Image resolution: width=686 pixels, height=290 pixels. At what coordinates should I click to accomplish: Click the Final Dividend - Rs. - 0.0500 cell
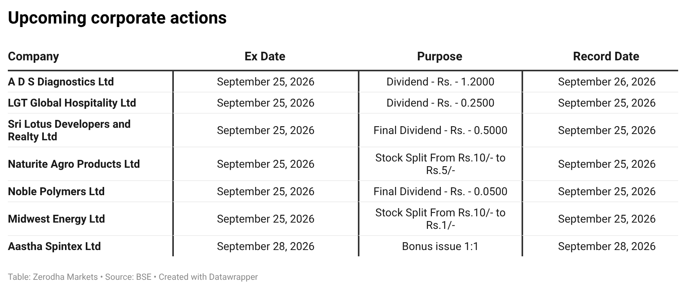[440, 192]
